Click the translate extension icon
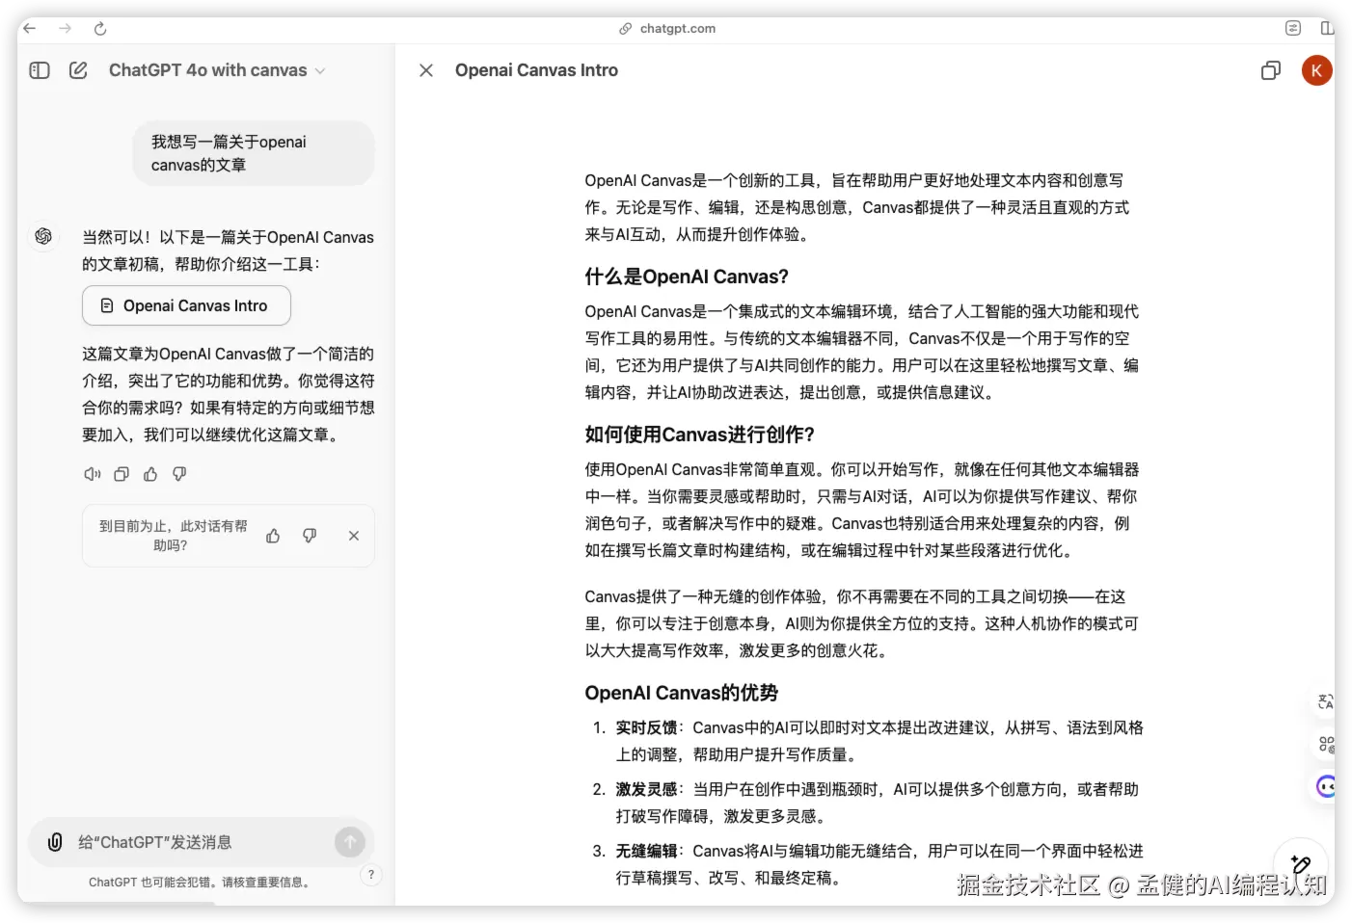 tap(1326, 702)
